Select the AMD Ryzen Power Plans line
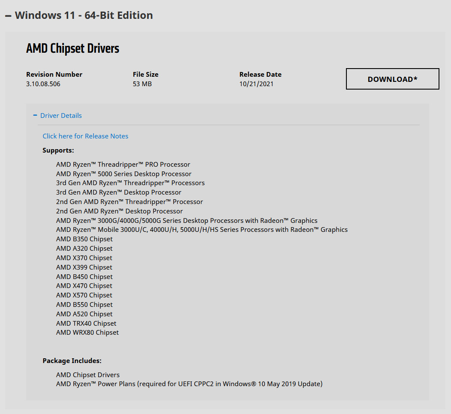 (x=189, y=384)
